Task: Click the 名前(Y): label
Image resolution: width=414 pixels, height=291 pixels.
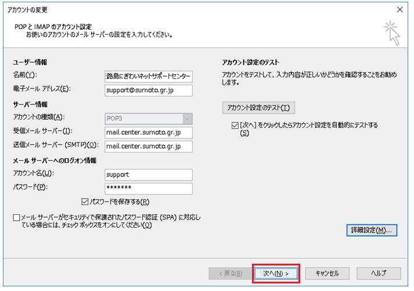Action: coord(25,75)
